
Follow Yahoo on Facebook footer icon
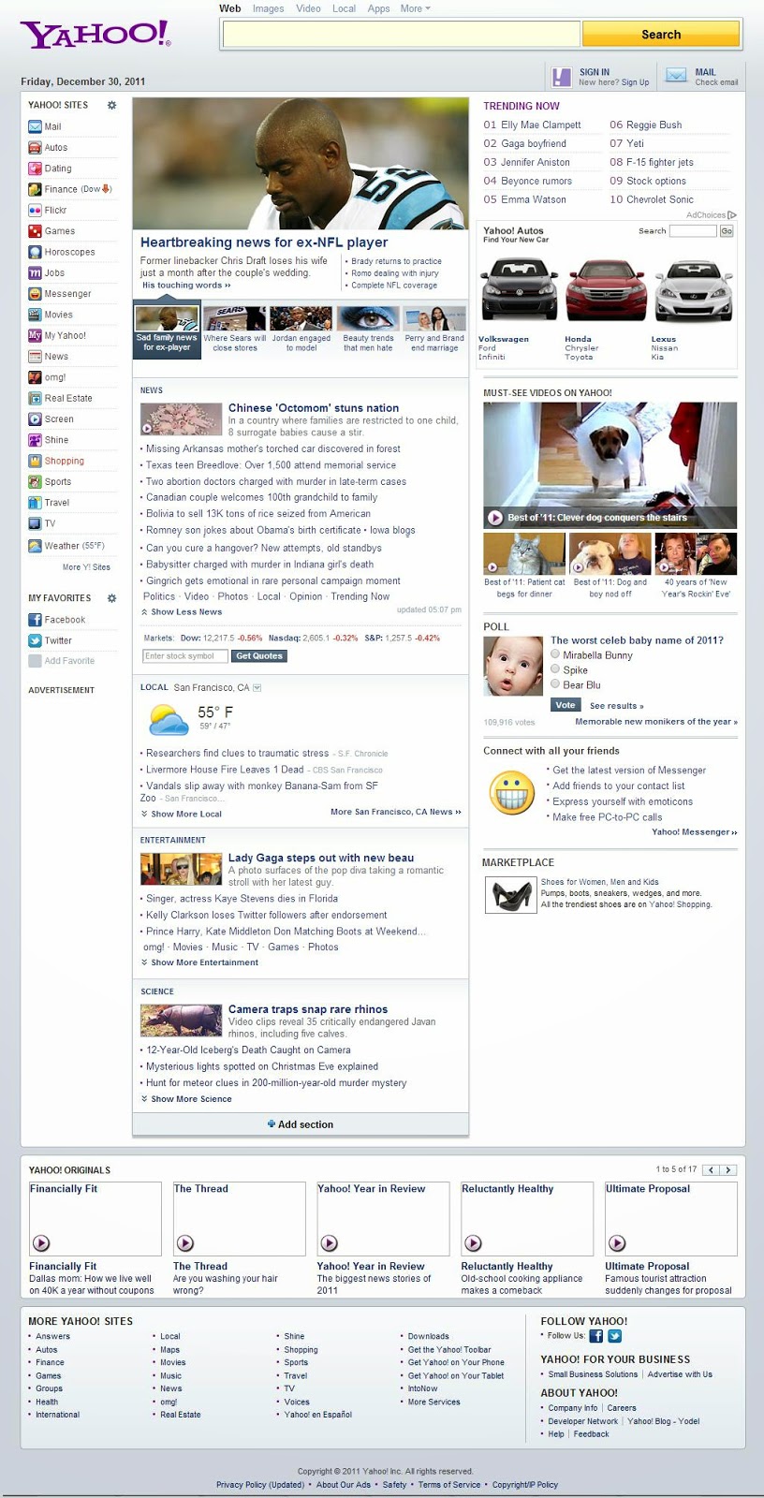point(595,1336)
